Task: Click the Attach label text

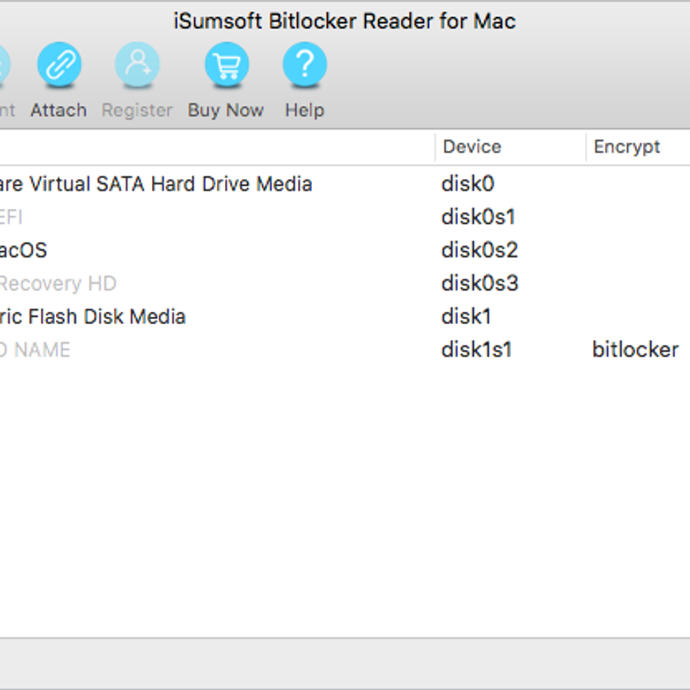Action: point(59,110)
